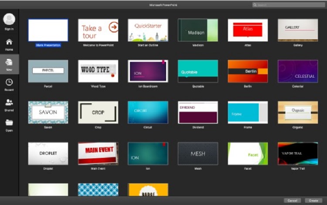Choose the Badge theme thumbnail
This screenshot has height=205, width=327.
click(x=148, y=190)
